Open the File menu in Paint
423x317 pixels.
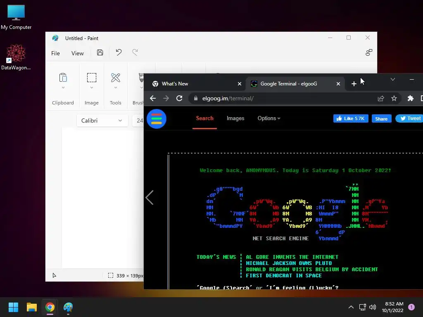[x=56, y=53]
